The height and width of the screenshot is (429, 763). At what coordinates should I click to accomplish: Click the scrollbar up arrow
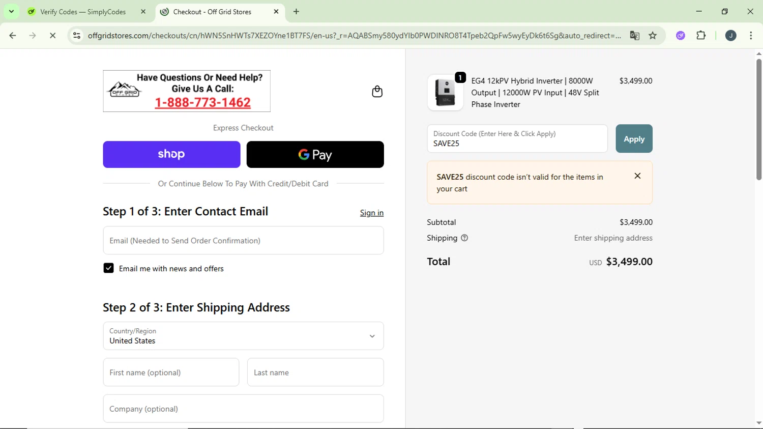click(x=758, y=53)
